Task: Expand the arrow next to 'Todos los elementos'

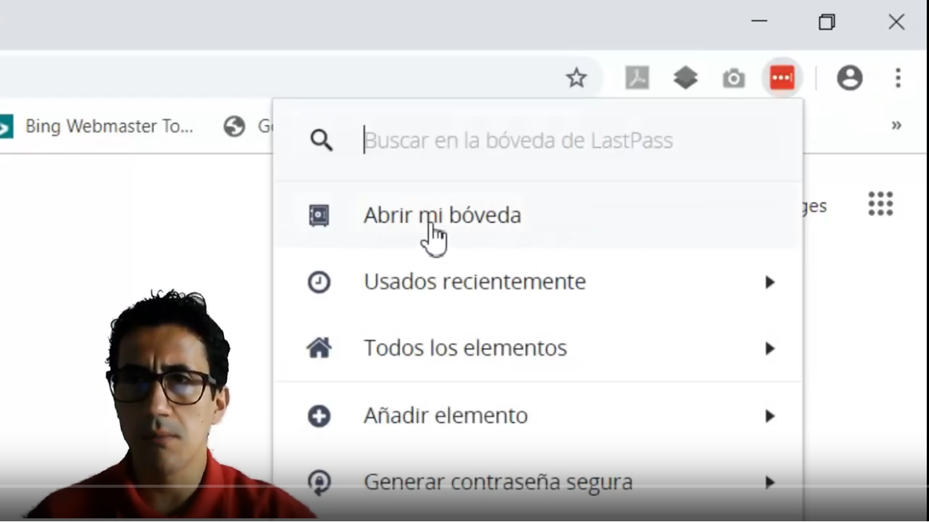Action: (769, 349)
